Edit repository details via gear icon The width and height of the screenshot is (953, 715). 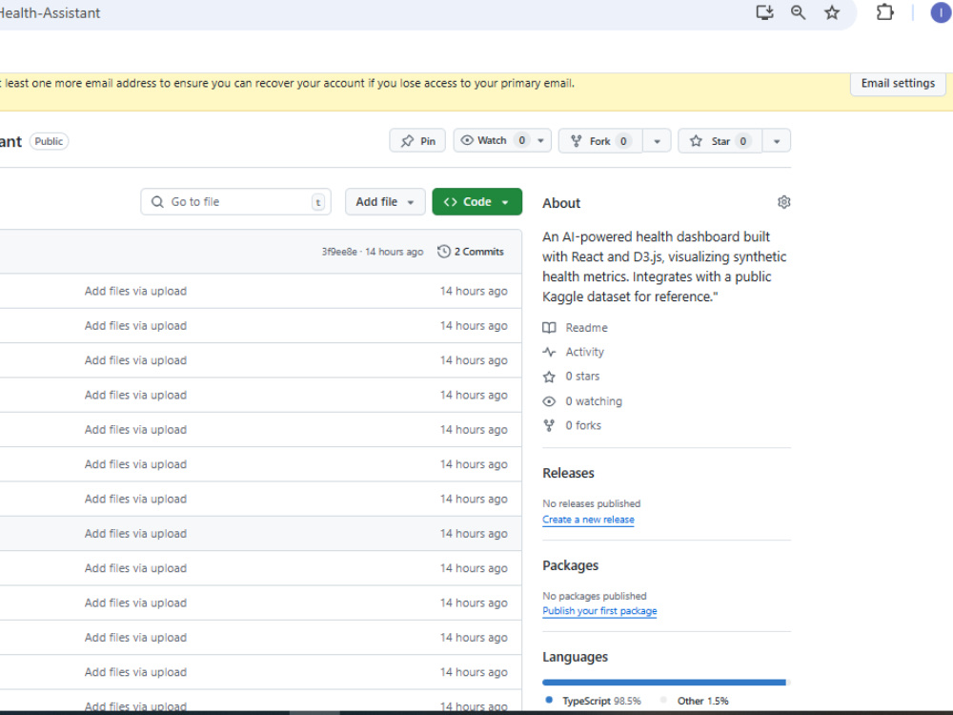tap(784, 202)
